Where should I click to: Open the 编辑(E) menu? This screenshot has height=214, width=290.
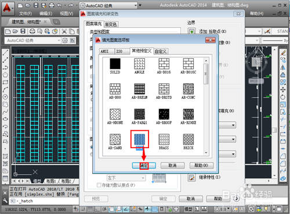tap(46, 13)
